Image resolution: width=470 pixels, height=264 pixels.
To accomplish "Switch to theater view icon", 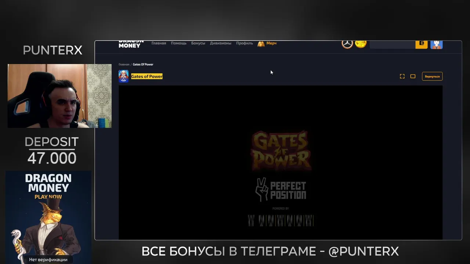I will 413,76.
